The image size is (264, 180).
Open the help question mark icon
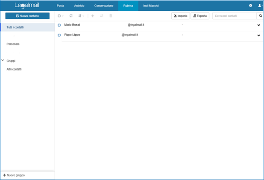pyautogui.click(x=250, y=6)
